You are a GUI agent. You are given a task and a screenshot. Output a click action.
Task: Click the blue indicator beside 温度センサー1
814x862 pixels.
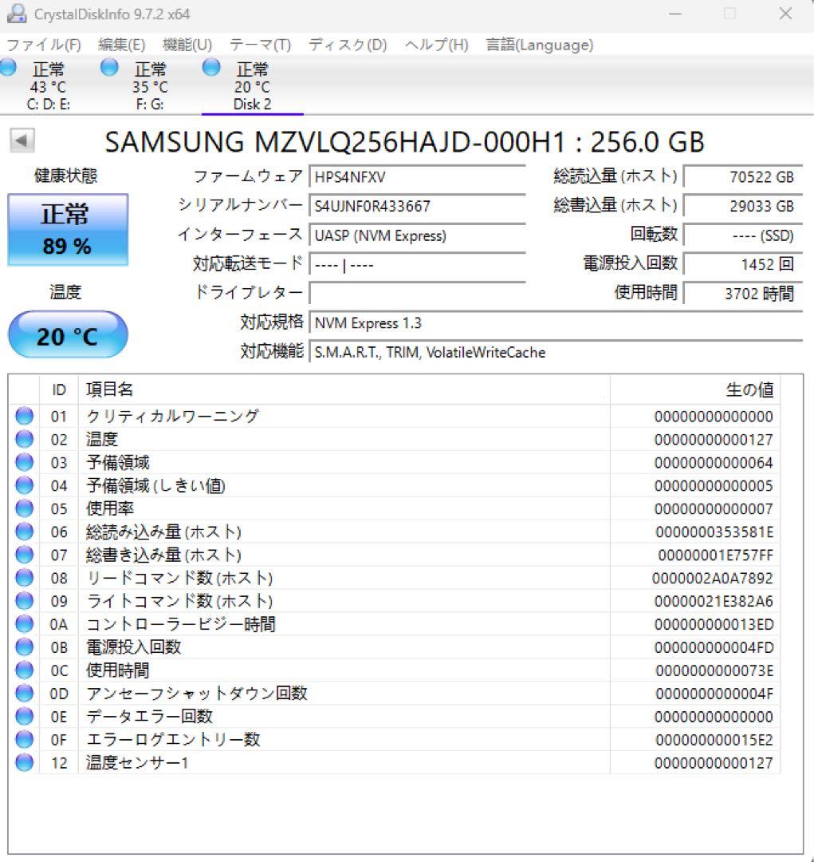24,762
